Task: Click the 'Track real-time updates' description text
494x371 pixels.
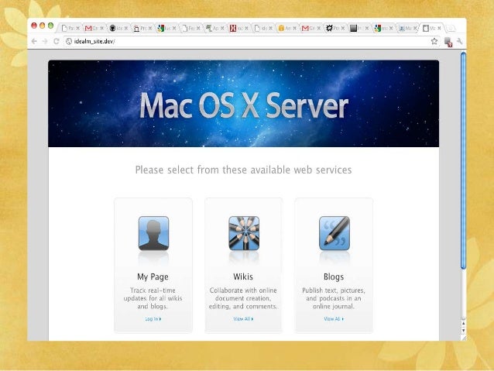Action: tap(153, 298)
